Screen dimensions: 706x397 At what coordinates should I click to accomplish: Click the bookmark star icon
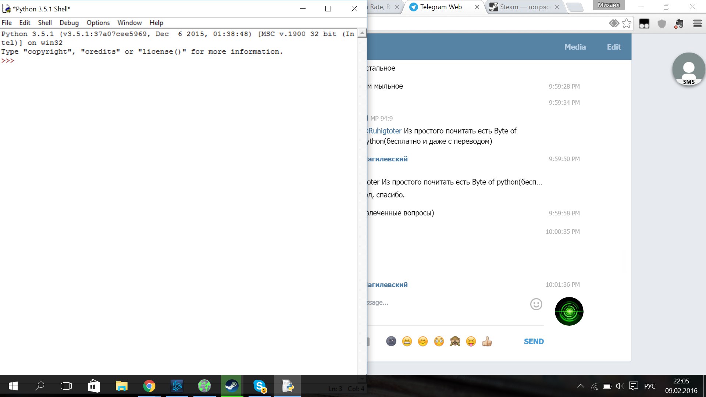click(627, 24)
